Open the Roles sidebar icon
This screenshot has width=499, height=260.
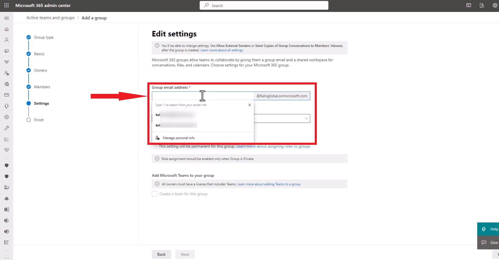coord(7,73)
